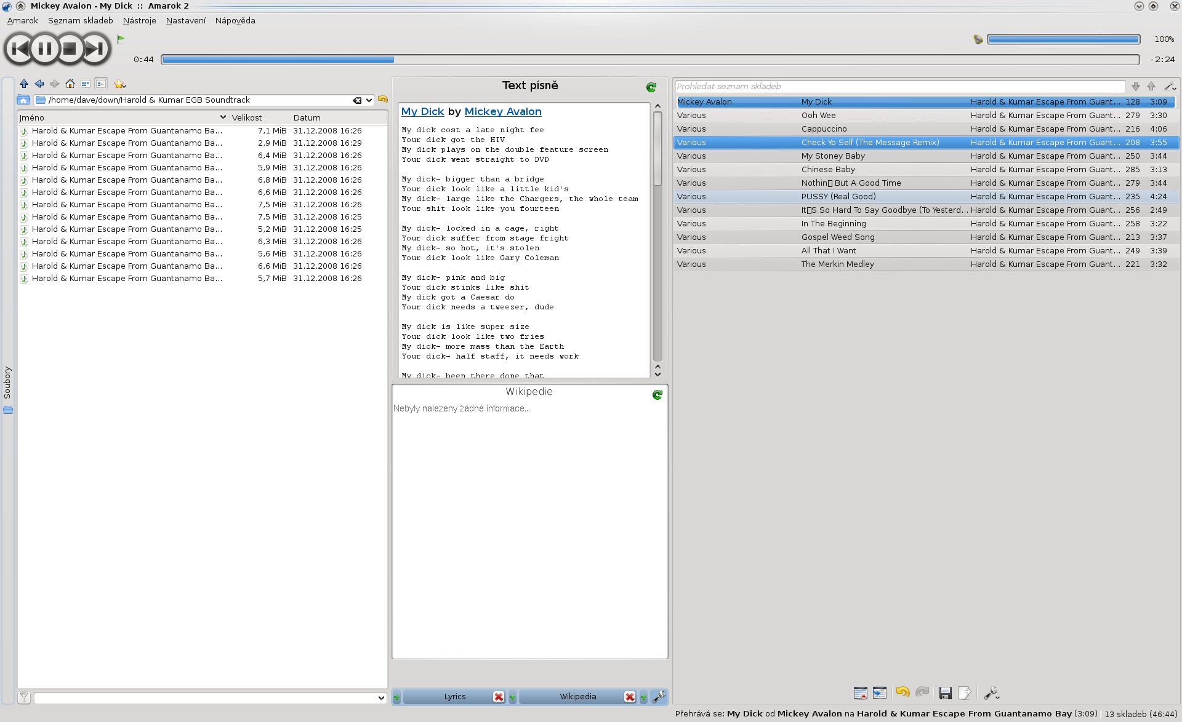The image size is (1182, 722).
Task: Open the Amarok menu
Action: tap(23, 21)
